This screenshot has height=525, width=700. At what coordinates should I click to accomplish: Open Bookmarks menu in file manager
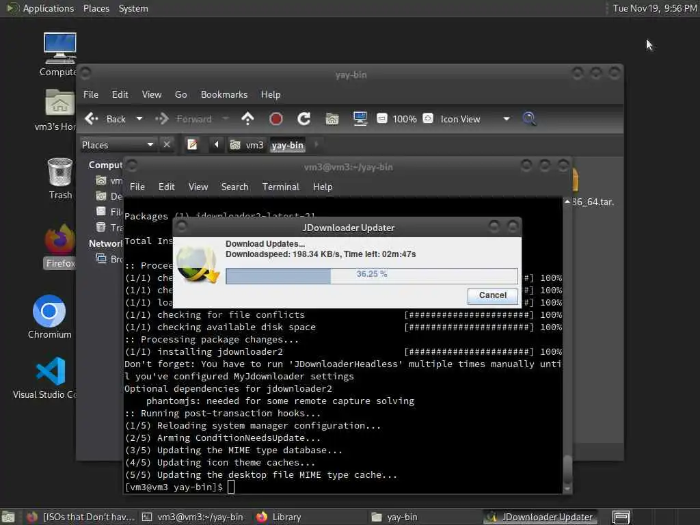pos(224,94)
